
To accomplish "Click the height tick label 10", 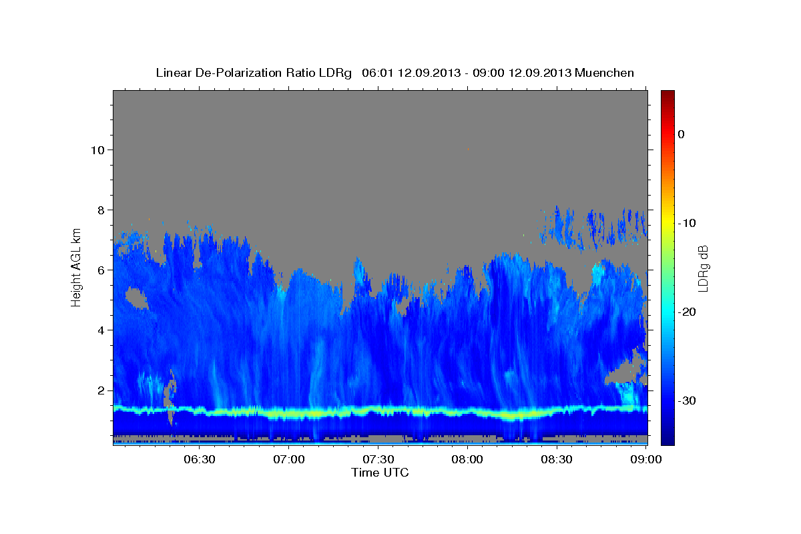I will 97,150.
